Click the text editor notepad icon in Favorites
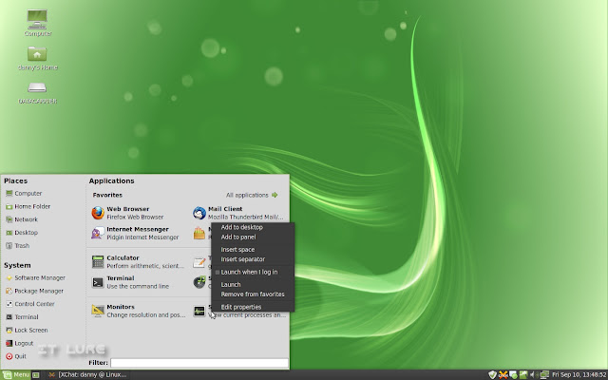This screenshot has height=380, width=608. pyautogui.click(x=199, y=262)
